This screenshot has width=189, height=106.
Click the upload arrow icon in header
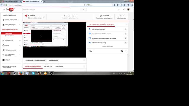pyautogui.click(x=118, y=9)
